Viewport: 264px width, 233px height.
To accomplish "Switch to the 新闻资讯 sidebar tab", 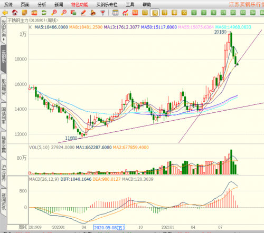I will tap(4, 201).
